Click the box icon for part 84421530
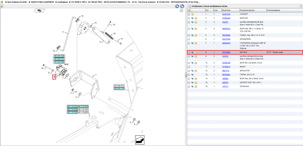The image size is (303, 146). coord(192,14)
